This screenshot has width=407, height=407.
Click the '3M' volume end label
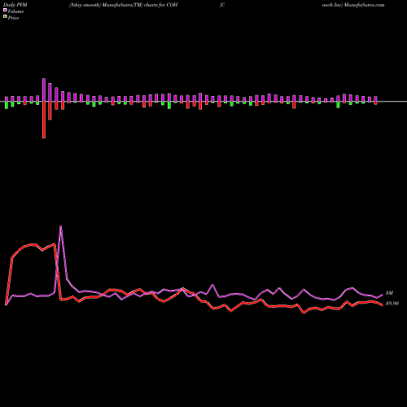pos(389,293)
